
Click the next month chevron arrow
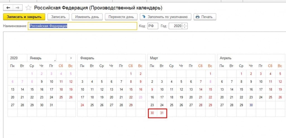click(x=71, y=58)
